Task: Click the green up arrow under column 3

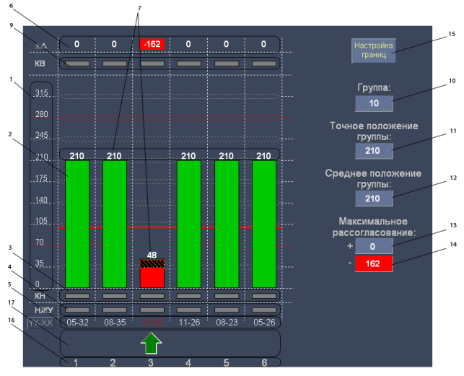Action: click(x=152, y=343)
